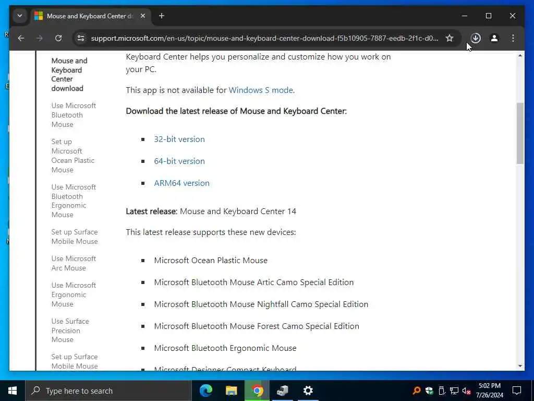Viewport: 534px width, 401px height.
Task: Open the Chrome downloads popup
Action: [x=476, y=38]
